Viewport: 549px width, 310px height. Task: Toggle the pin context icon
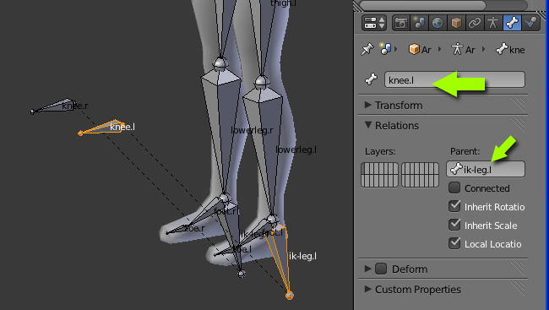pyautogui.click(x=367, y=49)
